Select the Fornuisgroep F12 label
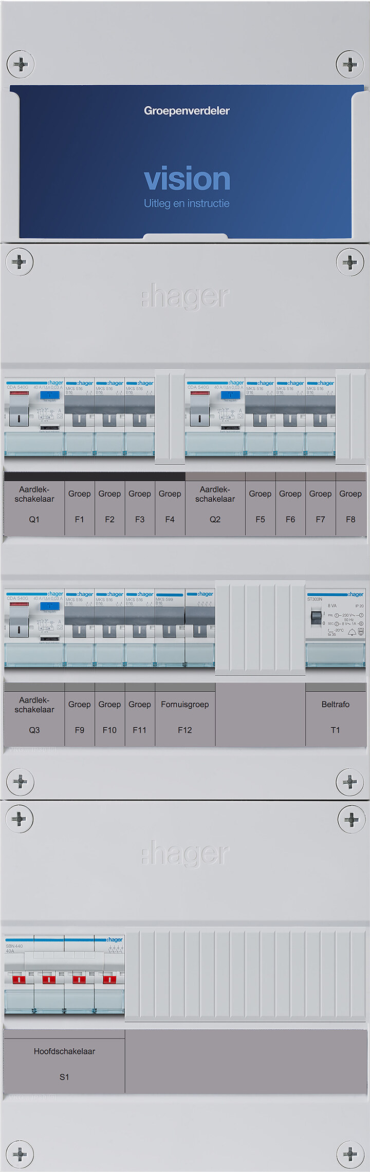 click(185, 715)
